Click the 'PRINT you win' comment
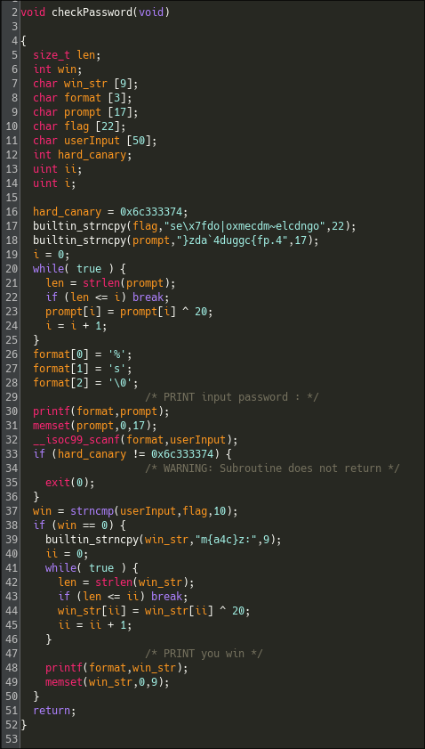The height and width of the screenshot is (749, 425). coord(204,654)
